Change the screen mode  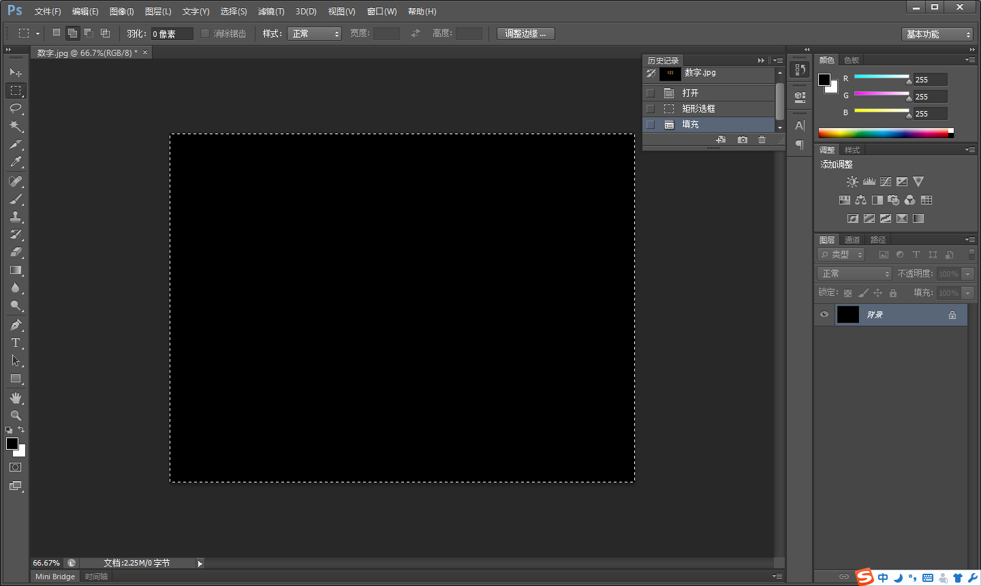tap(16, 486)
